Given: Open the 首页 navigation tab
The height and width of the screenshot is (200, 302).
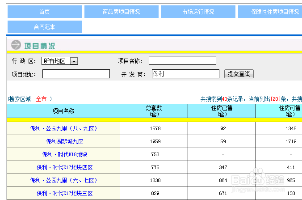Looking at the screenshot, I should [x=45, y=12].
